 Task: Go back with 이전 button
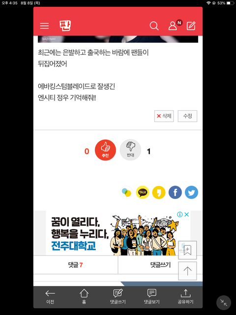click(50, 297)
